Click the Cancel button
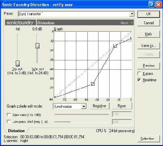The image size is (163, 146). pyautogui.click(x=149, y=23)
